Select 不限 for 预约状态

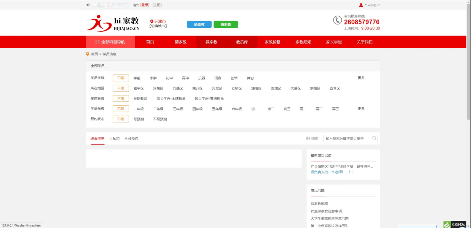pos(121,119)
